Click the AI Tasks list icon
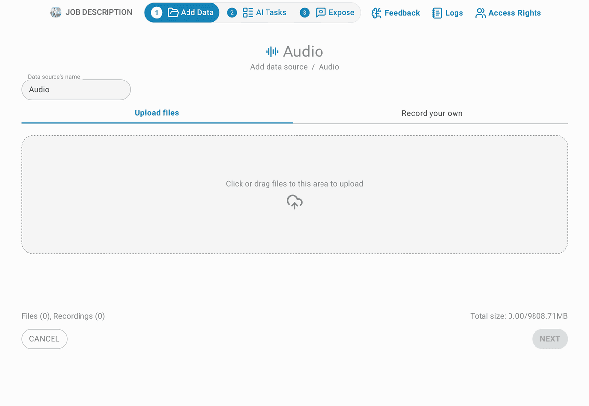 point(248,13)
